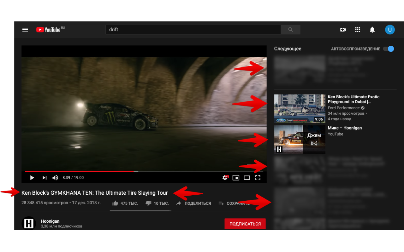This screenshot has height=252, width=404.
Task: Click the Поделиться share button
Action: click(x=193, y=203)
